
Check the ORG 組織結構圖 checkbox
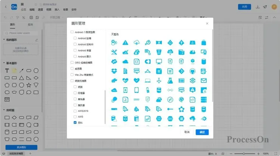(x=72, y=62)
